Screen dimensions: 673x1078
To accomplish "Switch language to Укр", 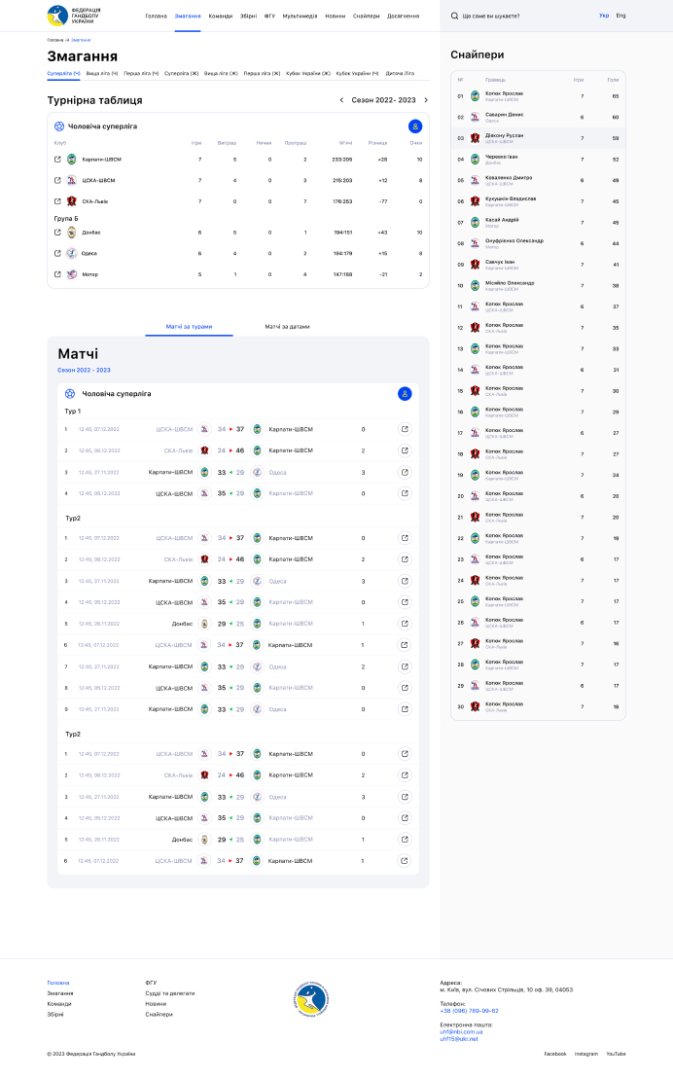I will pos(604,16).
